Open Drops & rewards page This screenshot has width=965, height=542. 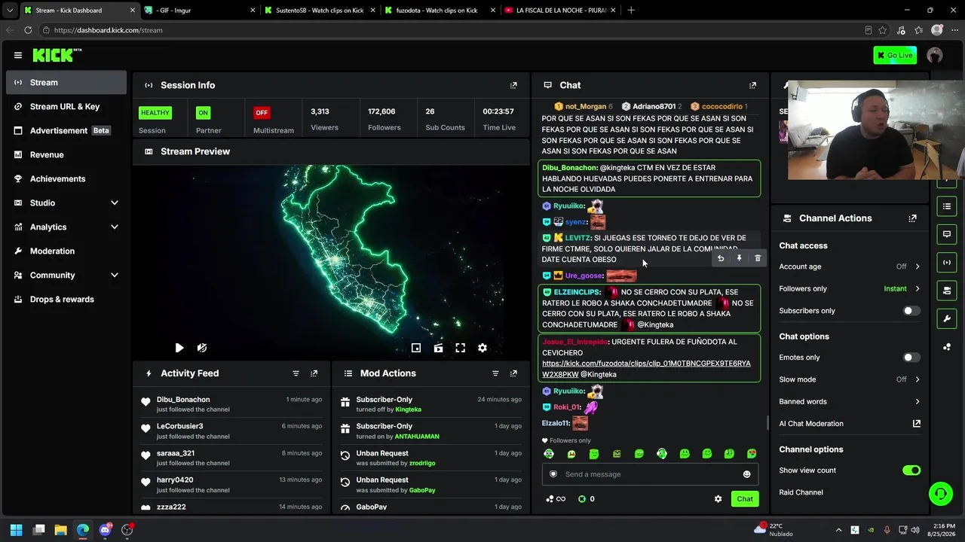[x=66, y=300]
